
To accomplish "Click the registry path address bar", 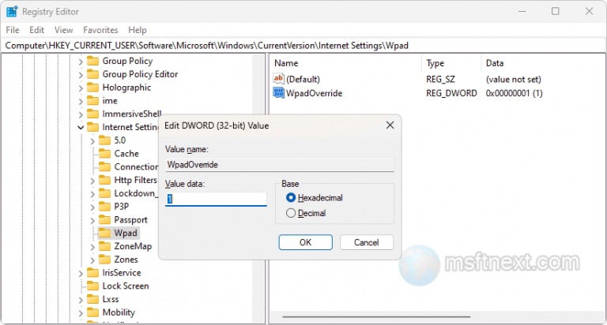I will click(x=303, y=46).
